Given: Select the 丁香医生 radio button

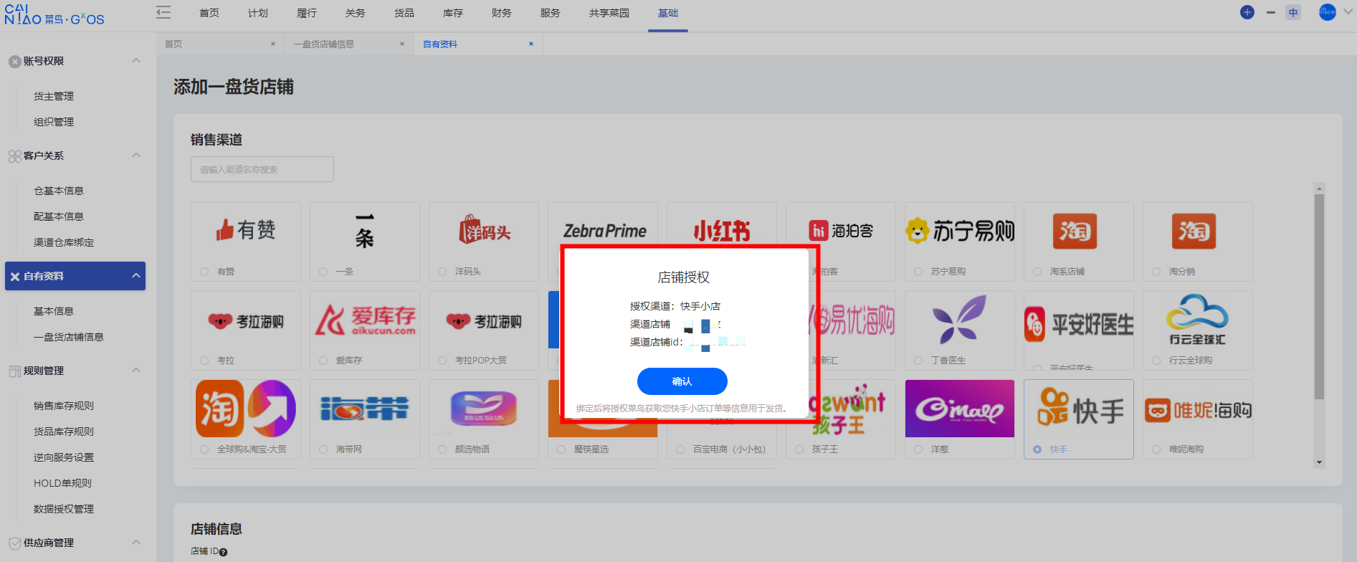Looking at the screenshot, I should point(918,361).
